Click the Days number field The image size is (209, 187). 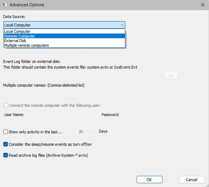(87, 132)
